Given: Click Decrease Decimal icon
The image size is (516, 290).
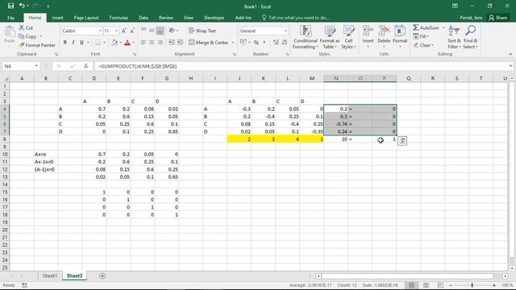Looking at the screenshot, I should click(285, 43).
